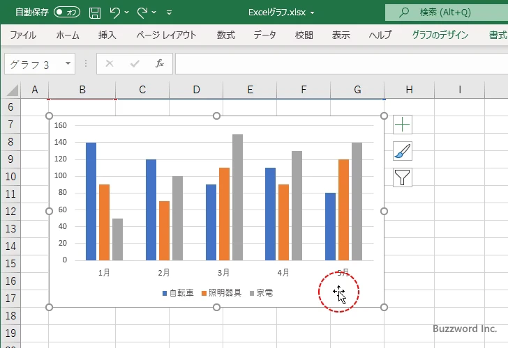Click the 検索 (Alt+Q) search box
Image resolution: width=508 pixels, height=348 pixels.
click(x=447, y=13)
